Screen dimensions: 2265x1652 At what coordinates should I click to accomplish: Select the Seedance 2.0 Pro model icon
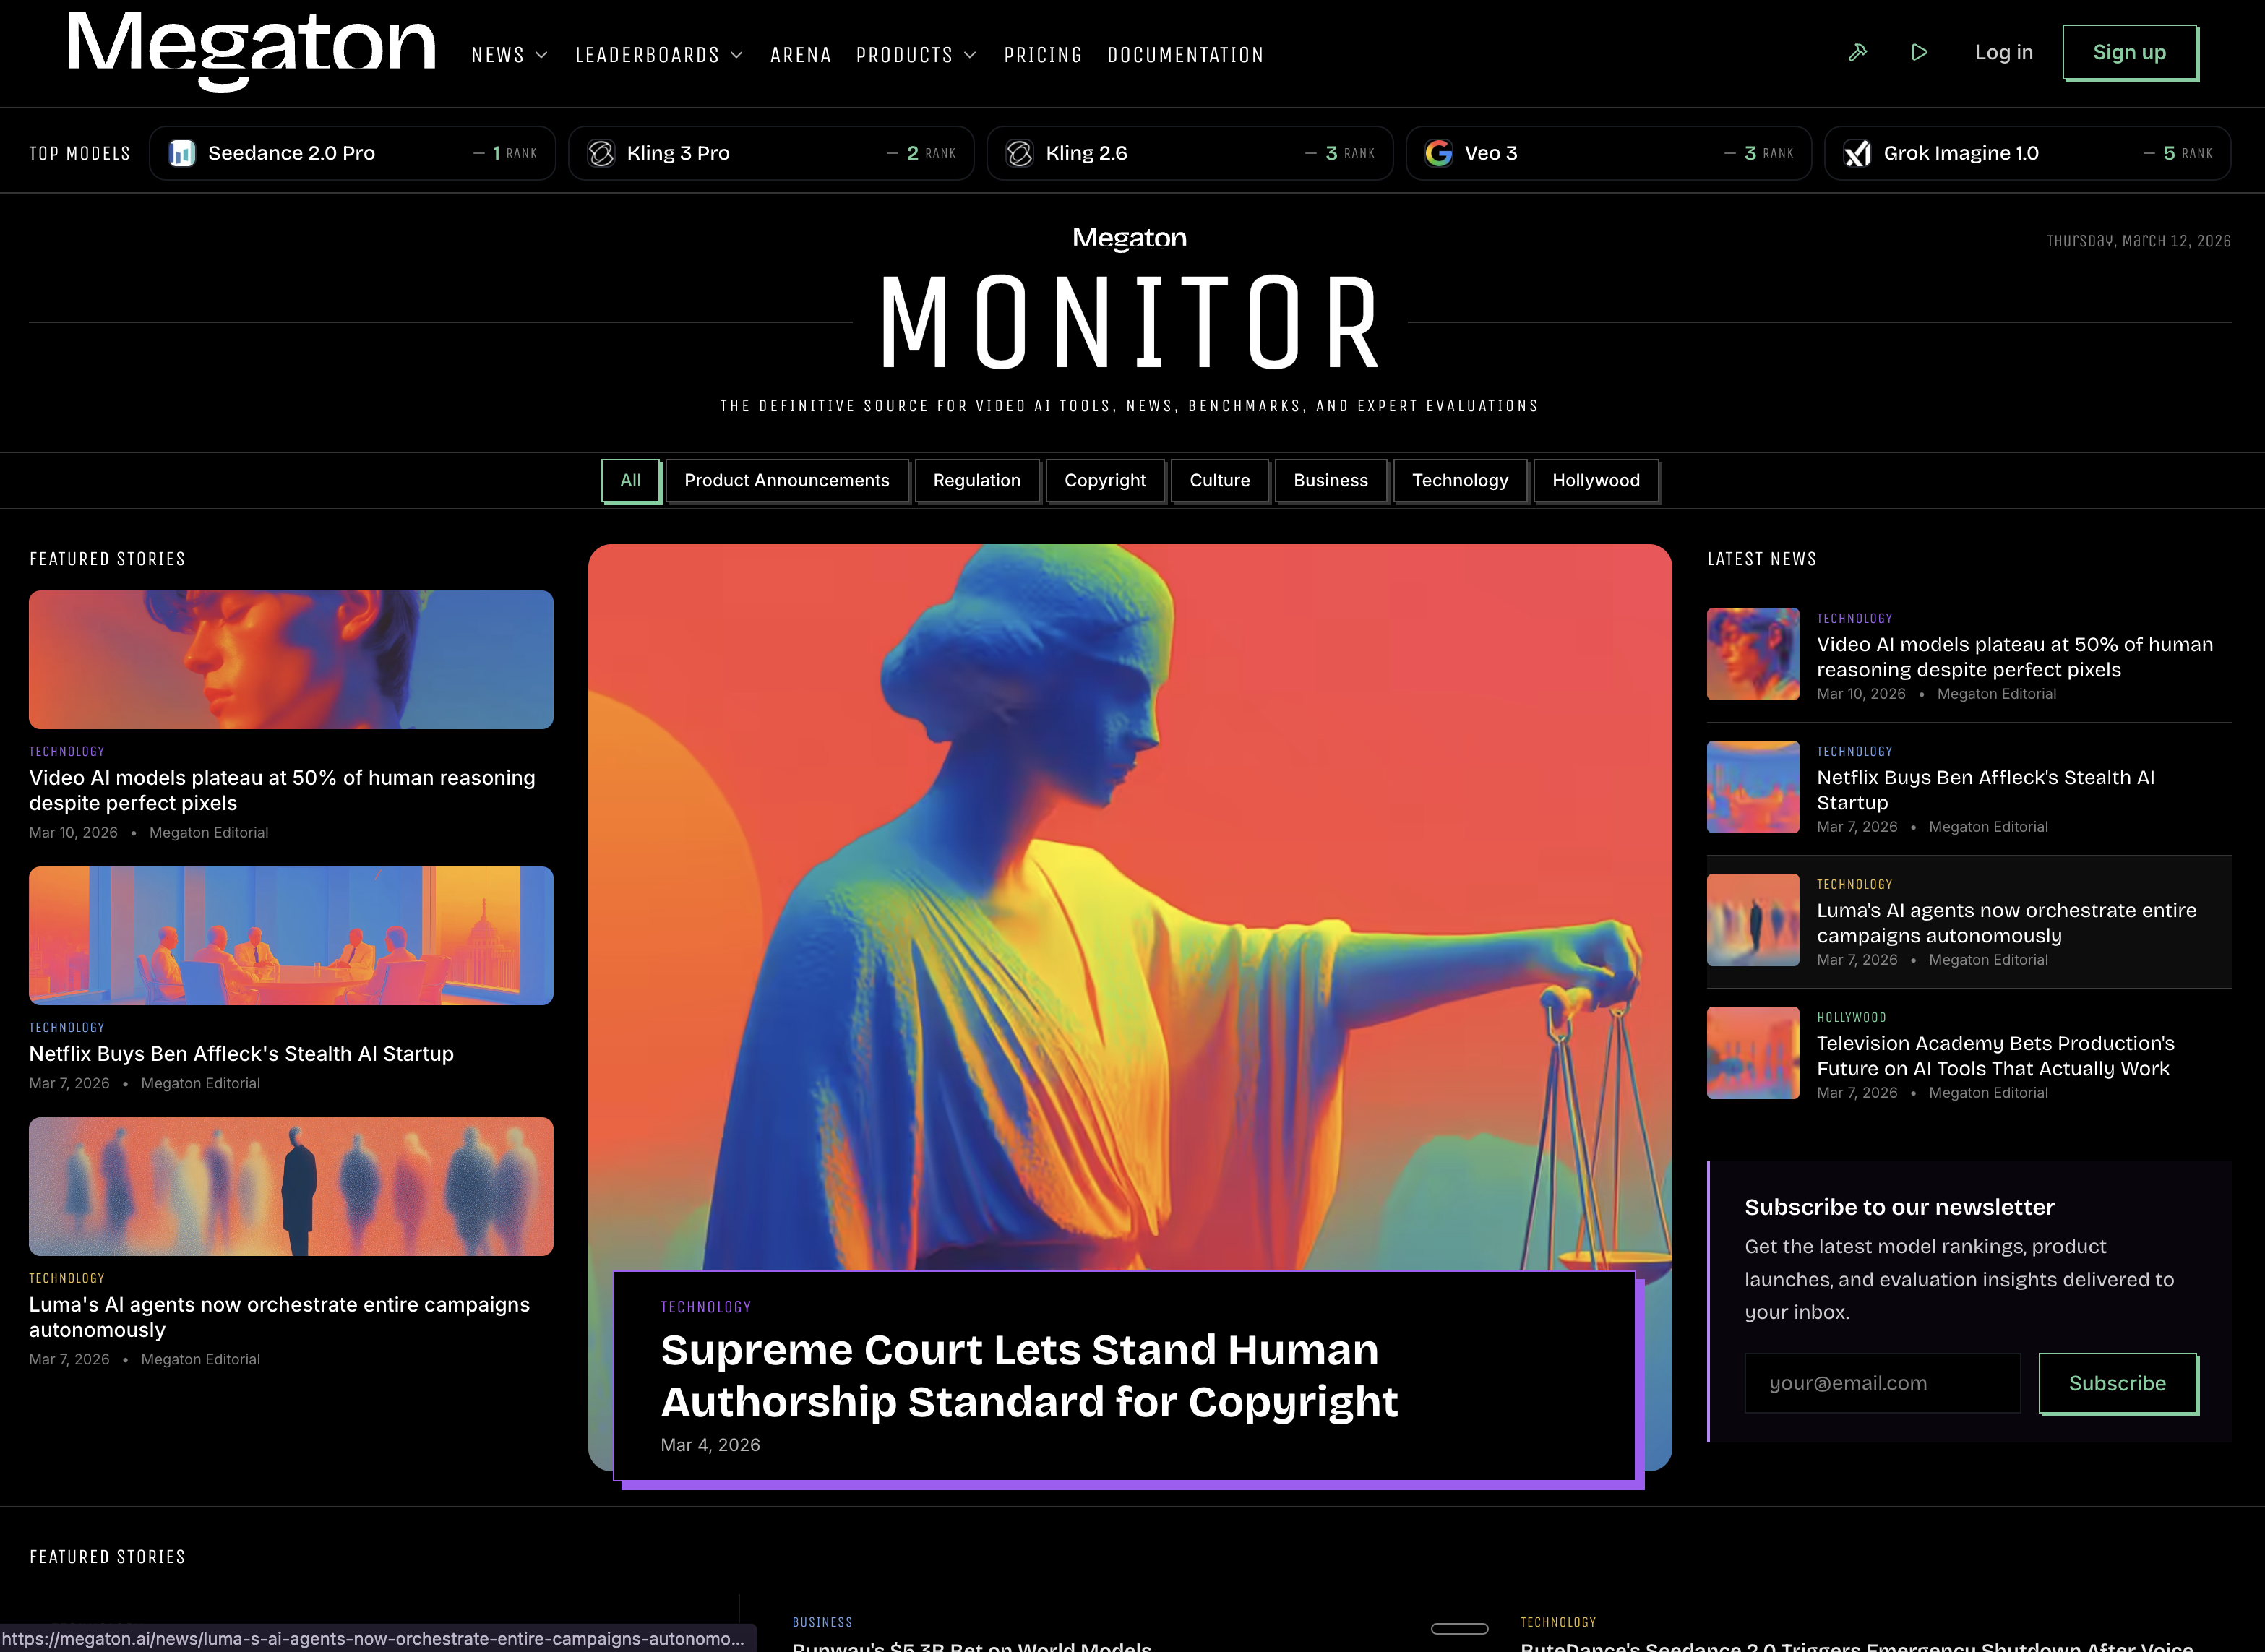coord(183,152)
